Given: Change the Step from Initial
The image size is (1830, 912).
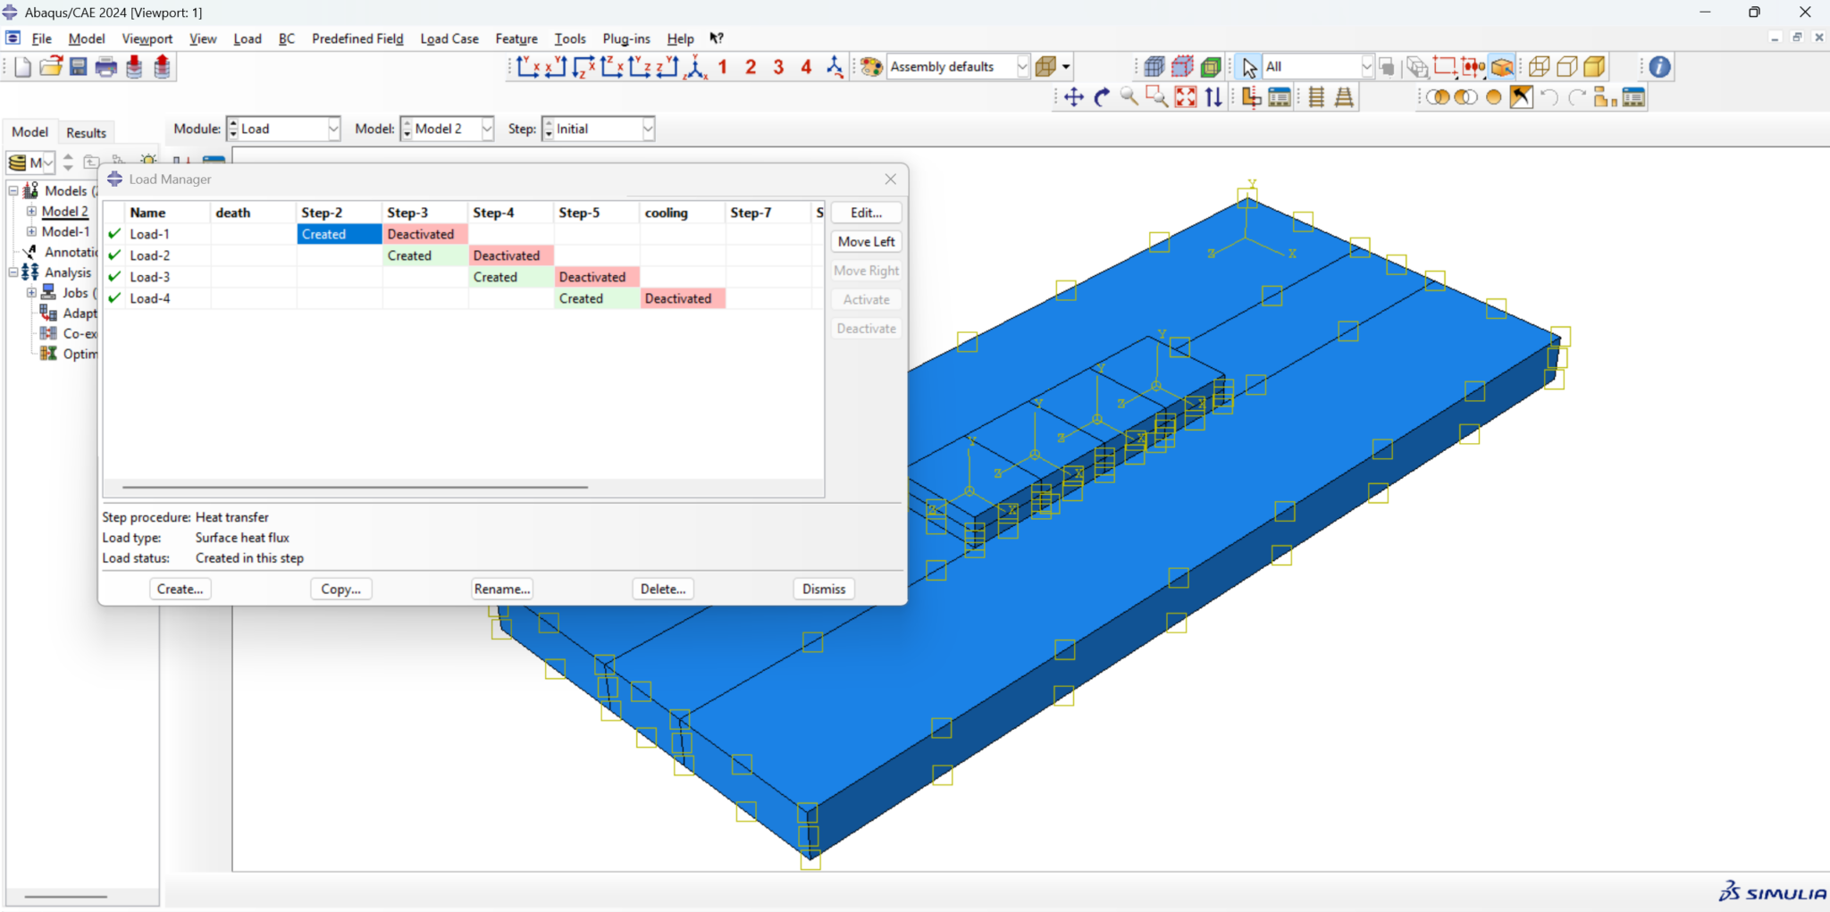Looking at the screenshot, I should coord(647,128).
